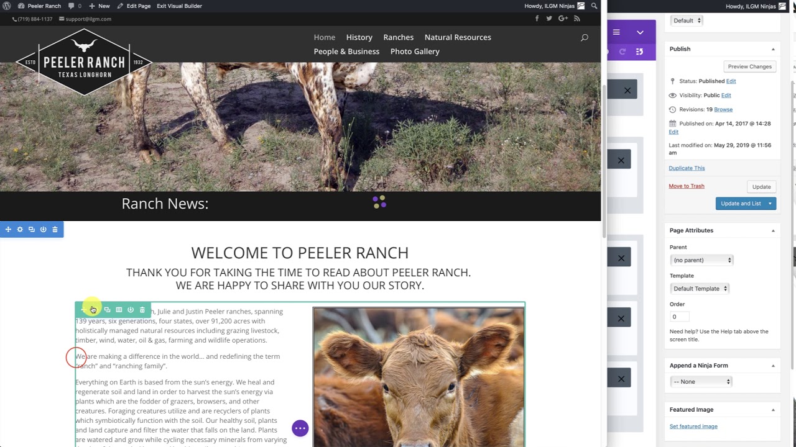
Task: Click the calf photo in the row
Action: click(x=419, y=377)
